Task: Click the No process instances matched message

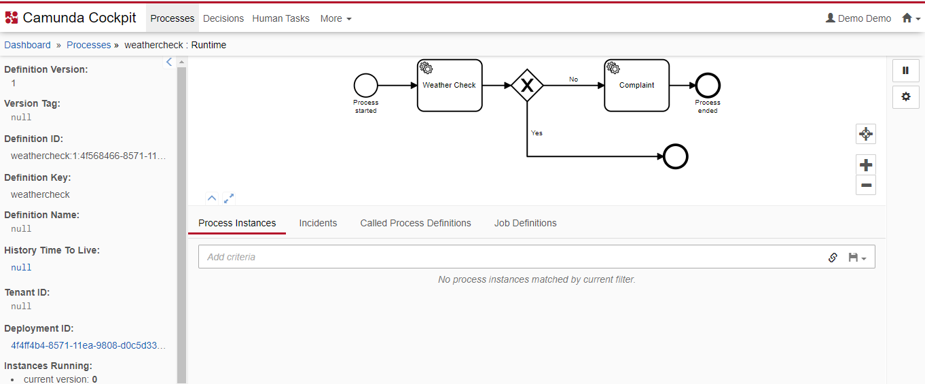Action: click(x=537, y=279)
